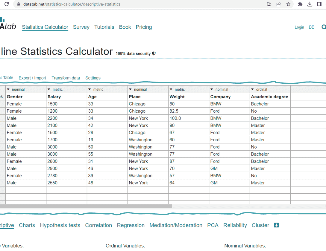Open the nominal type dropdown for Place
326x251 pixels.
(130, 89)
